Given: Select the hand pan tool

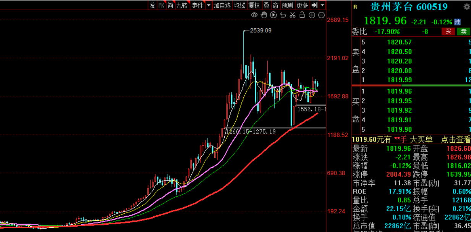Looking at the screenshot, I should click(x=264, y=15).
